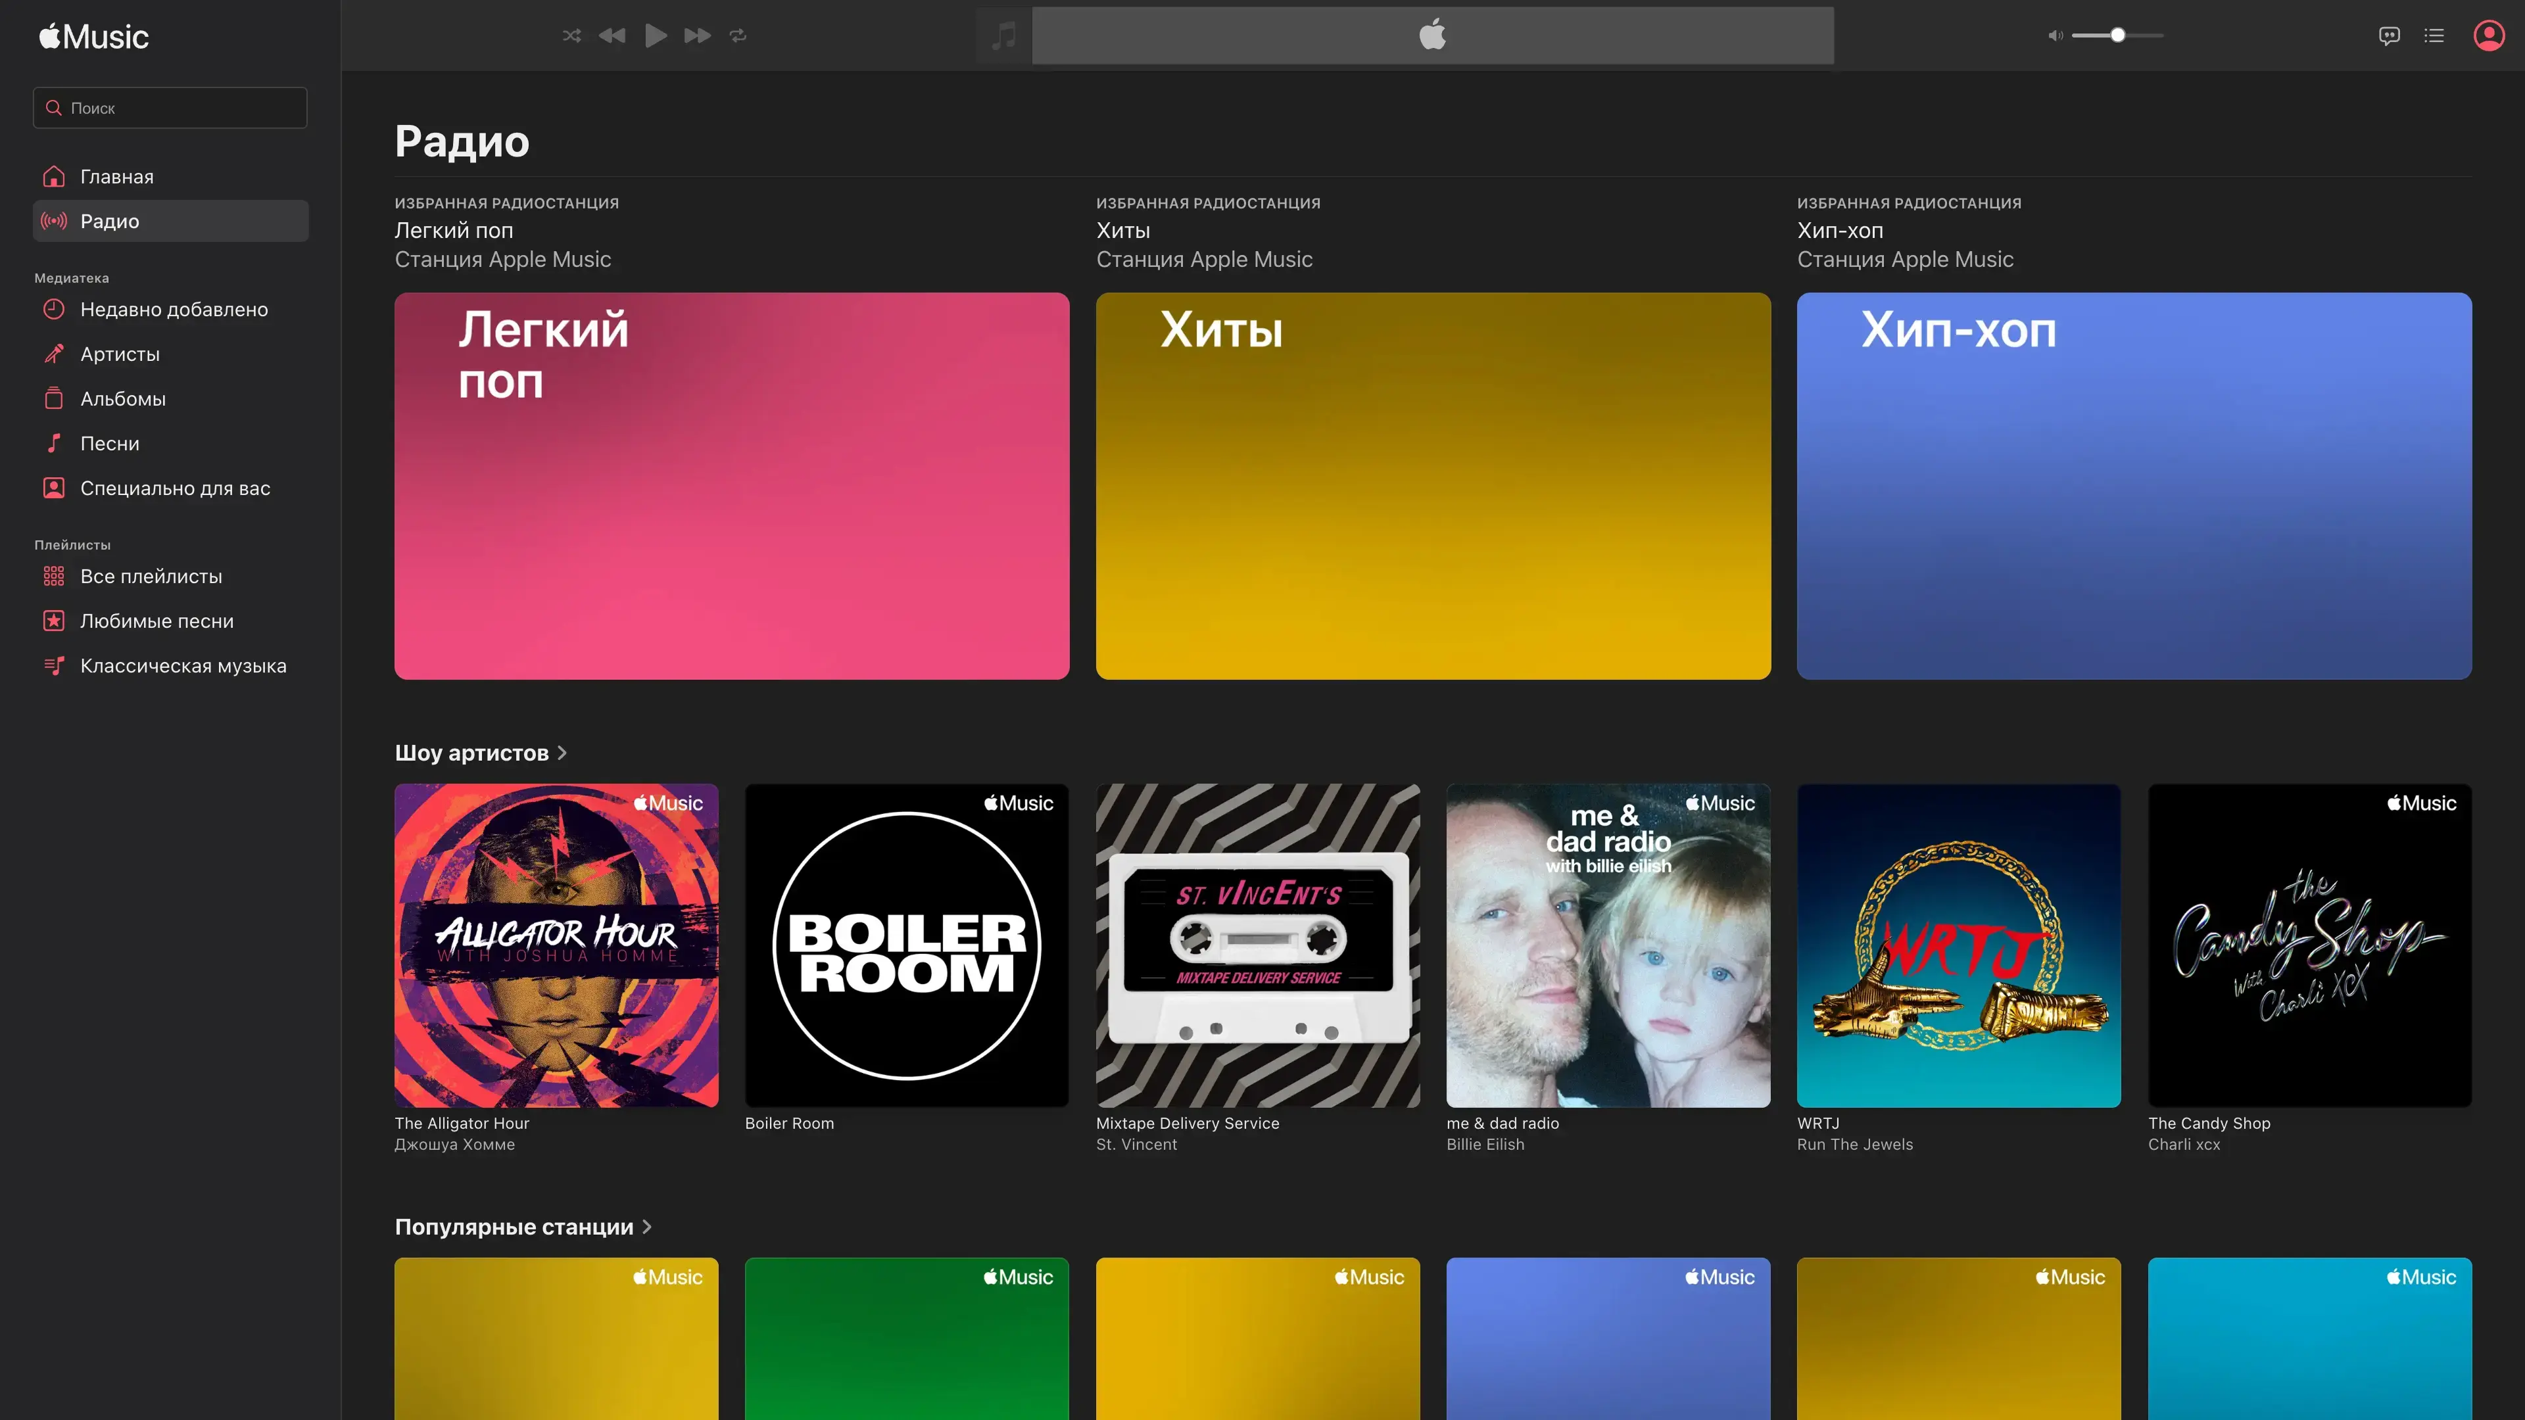This screenshot has height=1420, width=2525.
Task: Mute using the volume speaker icon
Action: tap(2054, 35)
